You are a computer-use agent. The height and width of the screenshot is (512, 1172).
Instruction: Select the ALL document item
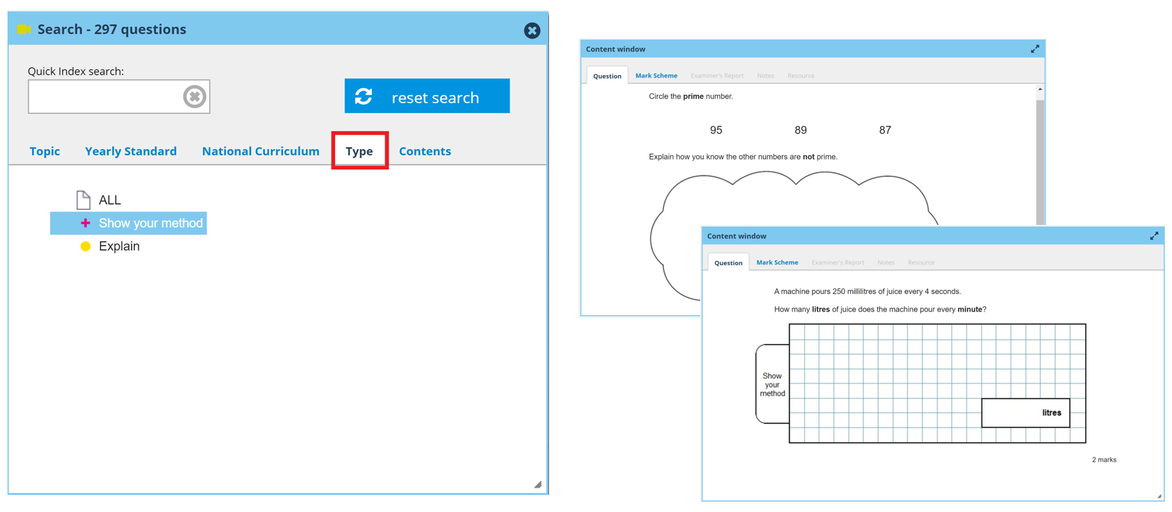[109, 200]
